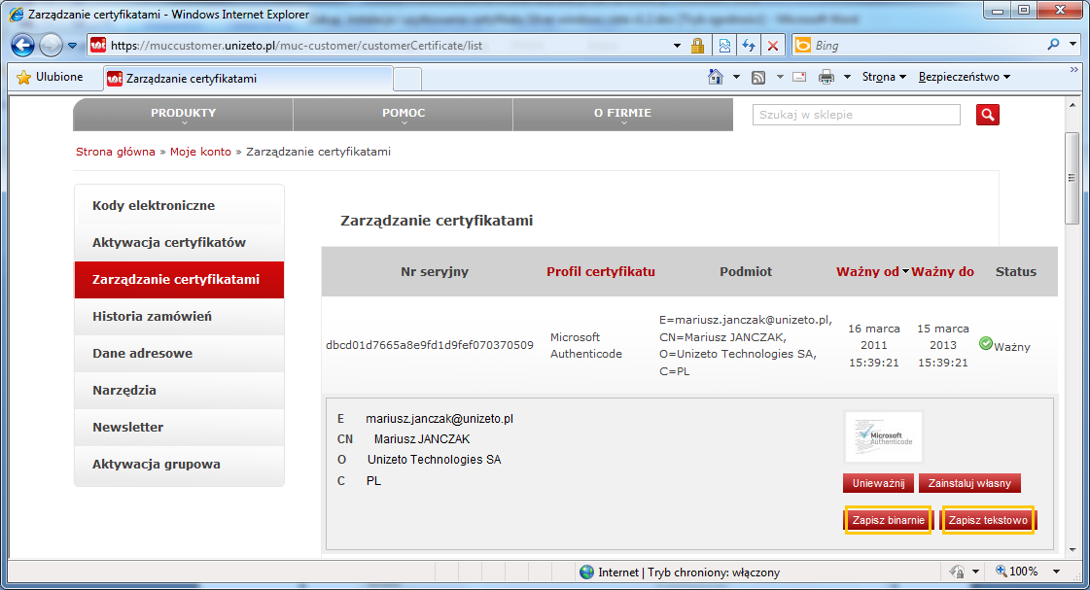Toggle the Compatibility View icon
This screenshot has width=1090, height=590.
pos(724,46)
